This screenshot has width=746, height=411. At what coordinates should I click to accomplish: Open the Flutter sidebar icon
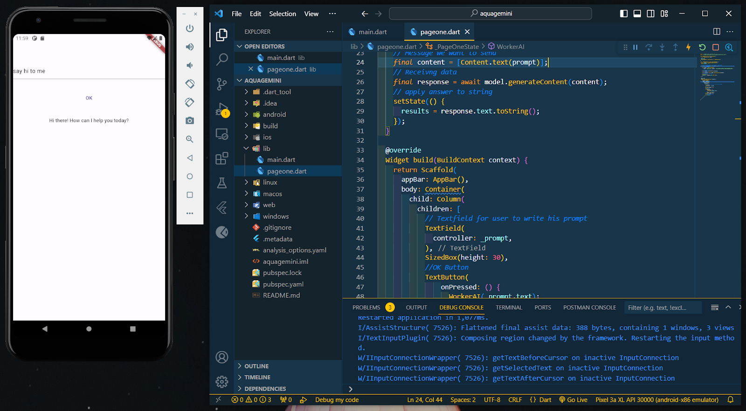pyautogui.click(x=222, y=207)
